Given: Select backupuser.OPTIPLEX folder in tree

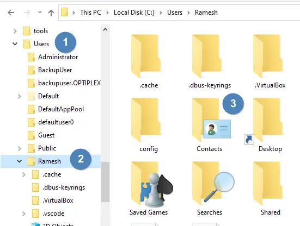Looking at the screenshot, I should [69, 83].
